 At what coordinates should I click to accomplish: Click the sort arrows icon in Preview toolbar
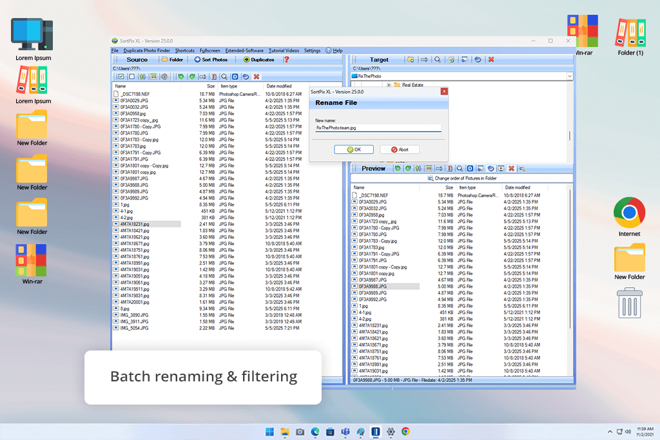pyautogui.click(x=418, y=168)
